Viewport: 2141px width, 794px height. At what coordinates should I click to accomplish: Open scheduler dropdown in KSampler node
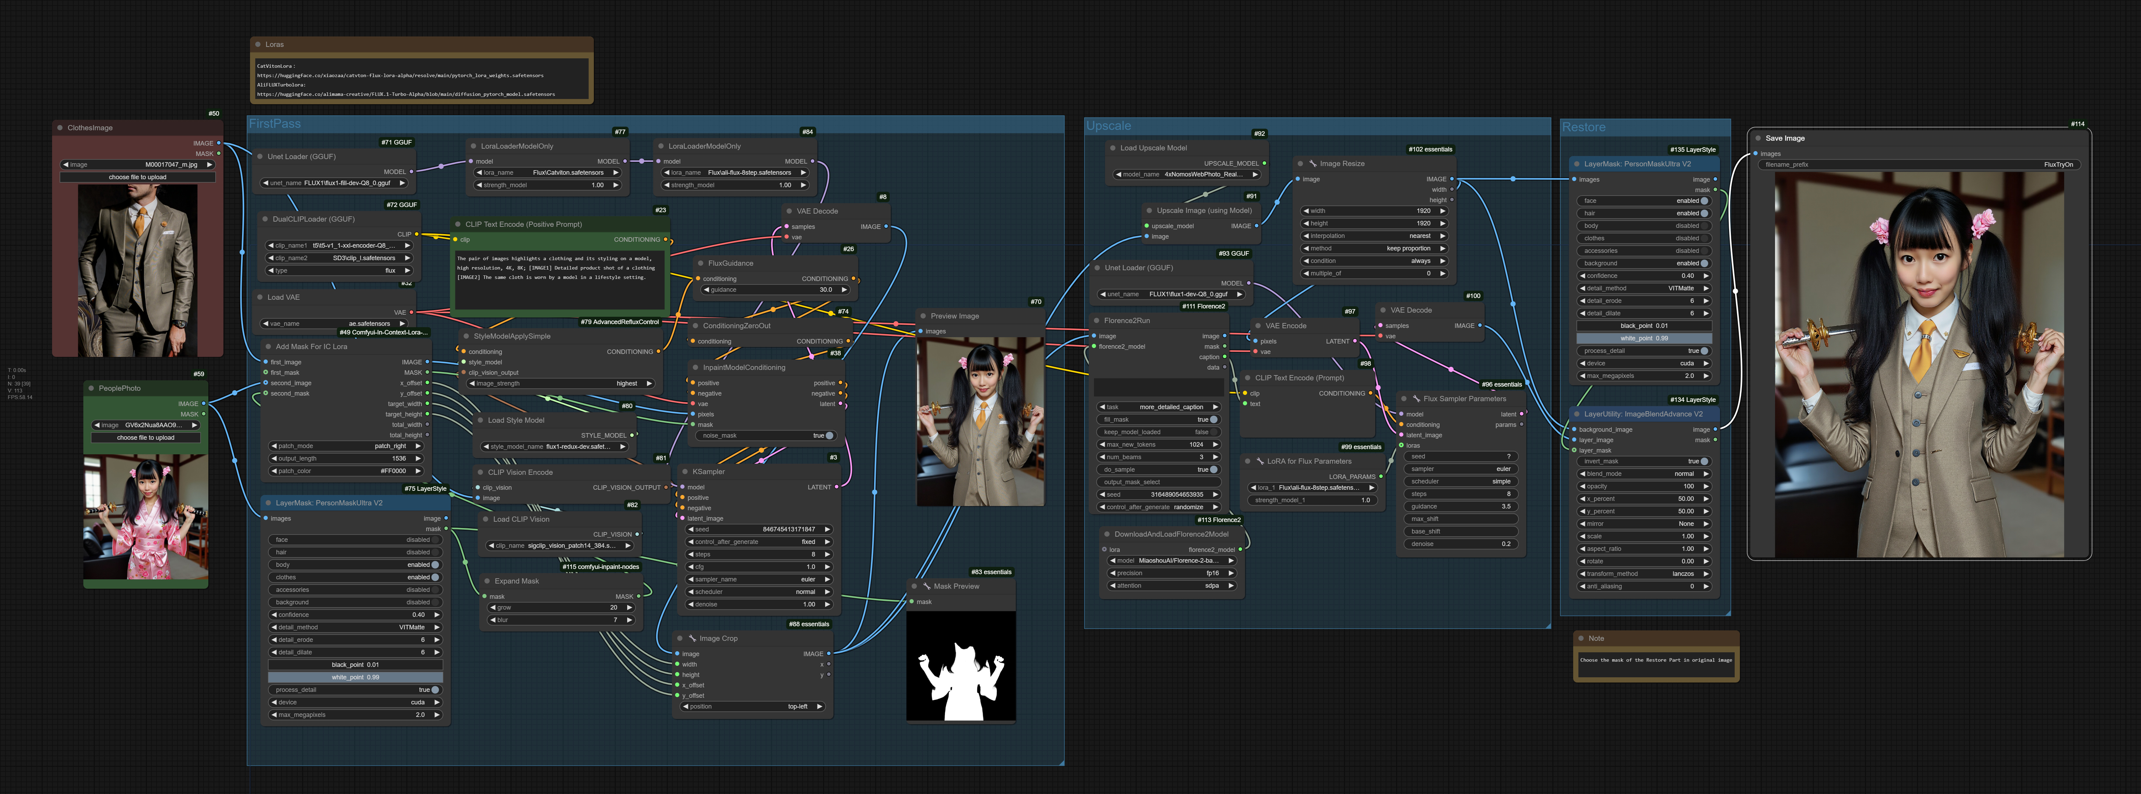click(759, 592)
